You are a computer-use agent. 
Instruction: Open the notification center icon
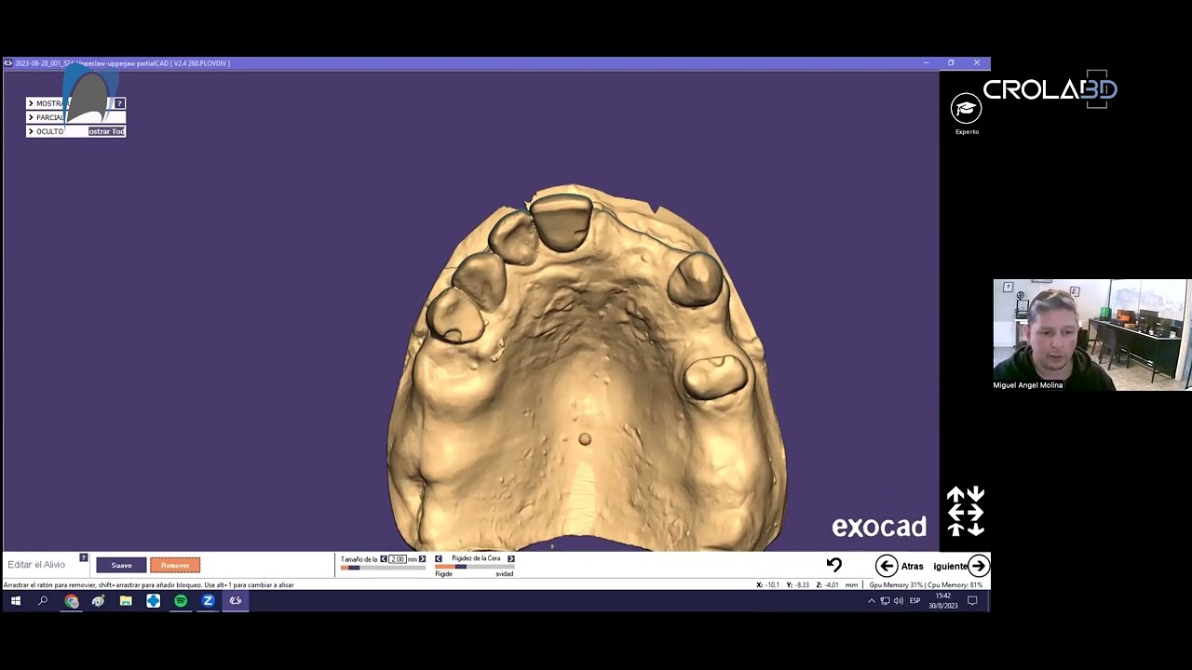(x=972, y=601)
